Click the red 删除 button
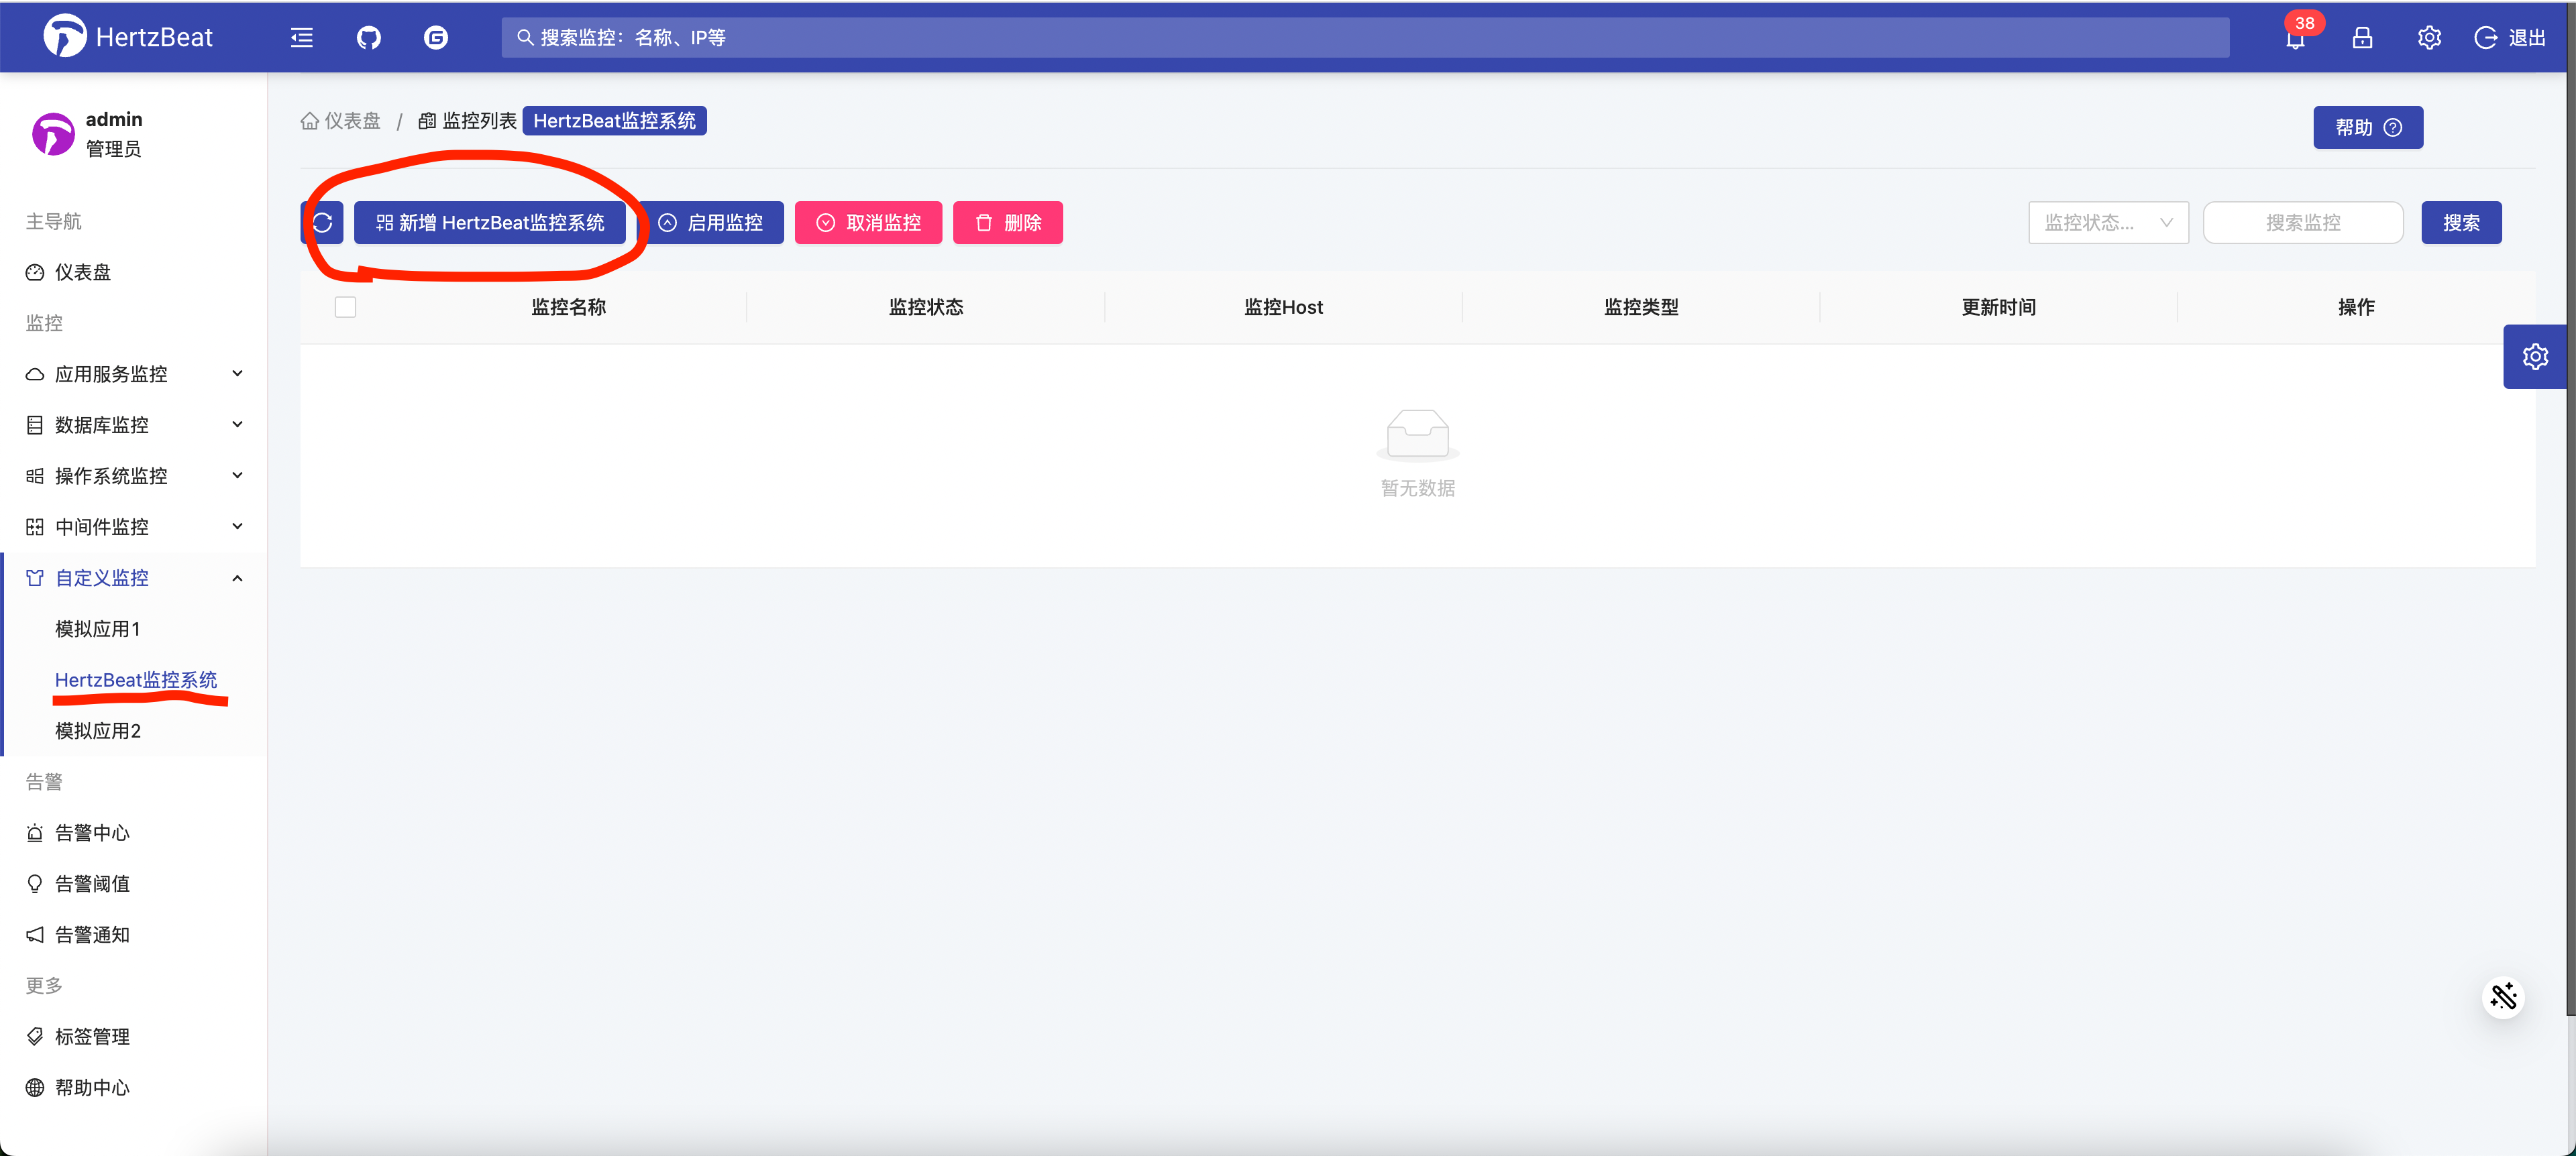This screenshot has height=1156, width=2576. 1007,223
